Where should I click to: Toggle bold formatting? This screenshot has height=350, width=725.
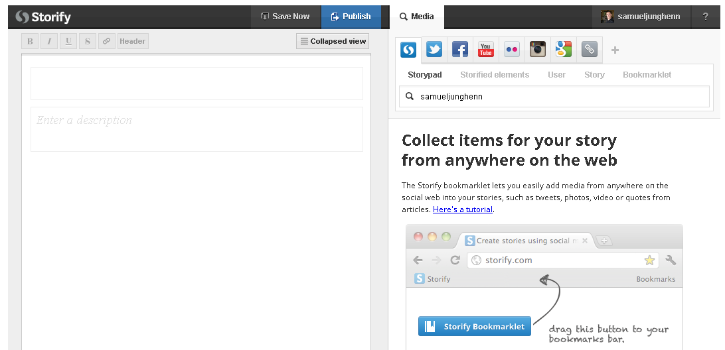click(30, 41)
